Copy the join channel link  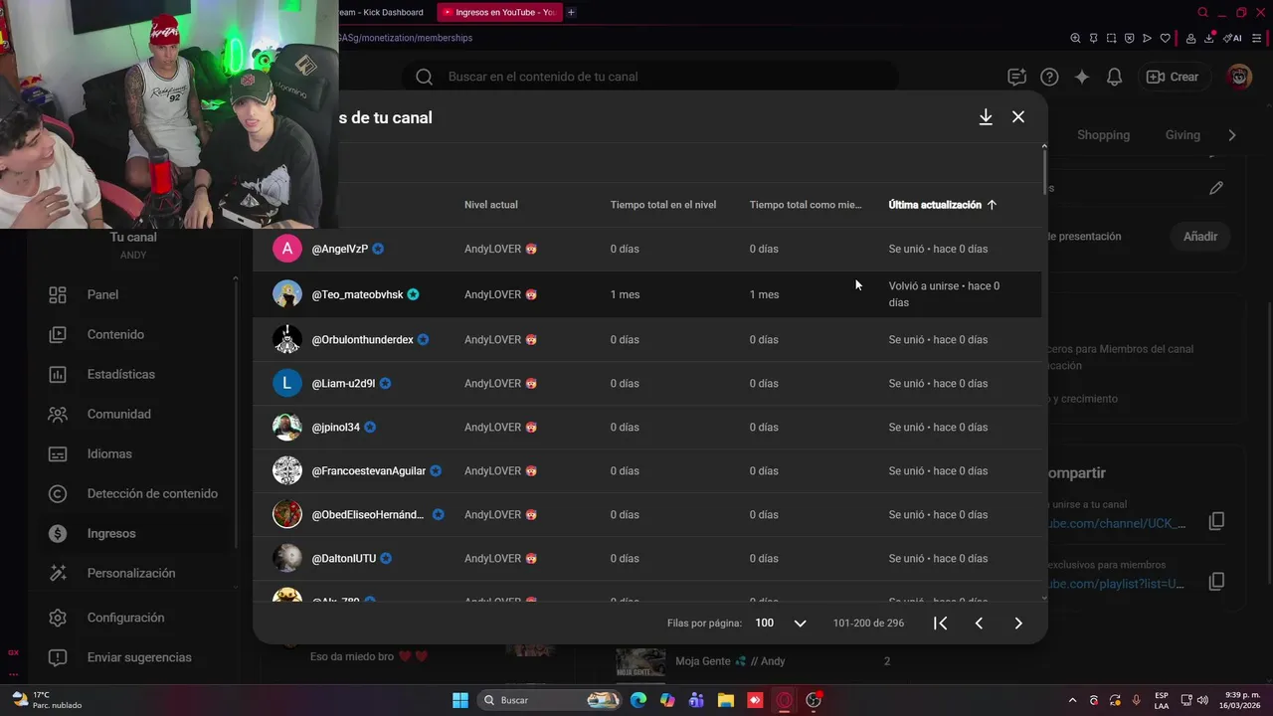click(x=1216, y=522)
